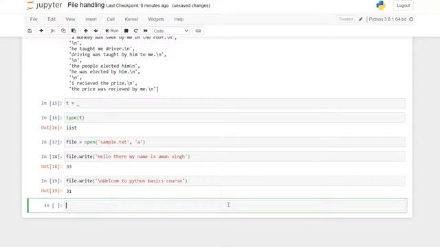
Task: Save notebook with the floppy disk icon
Action: click(30, 31)
